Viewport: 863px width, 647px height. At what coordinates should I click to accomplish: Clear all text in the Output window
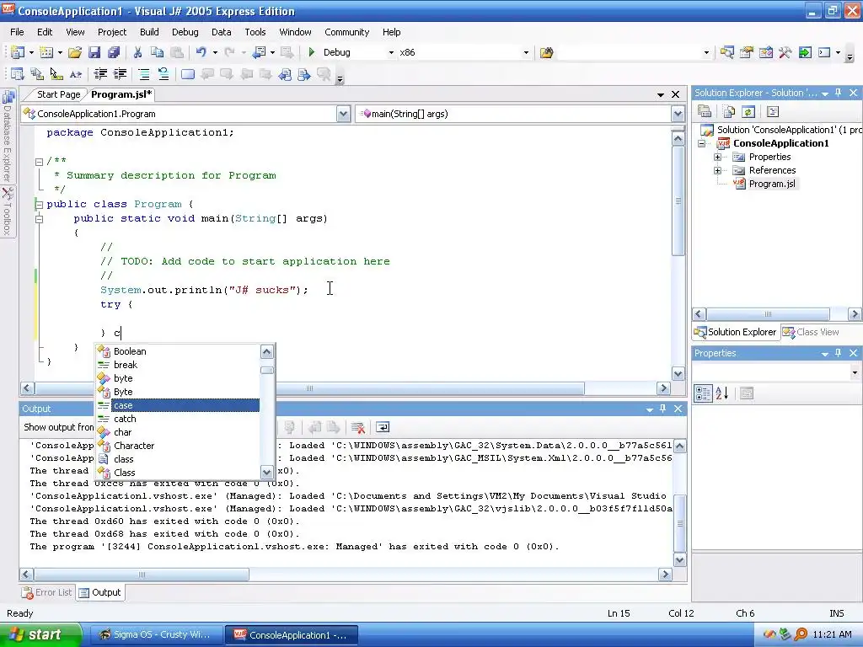(357, 427)
